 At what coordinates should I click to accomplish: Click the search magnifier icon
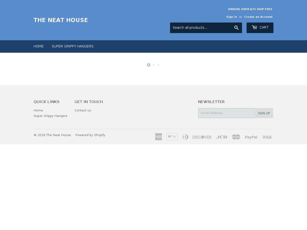236,28
